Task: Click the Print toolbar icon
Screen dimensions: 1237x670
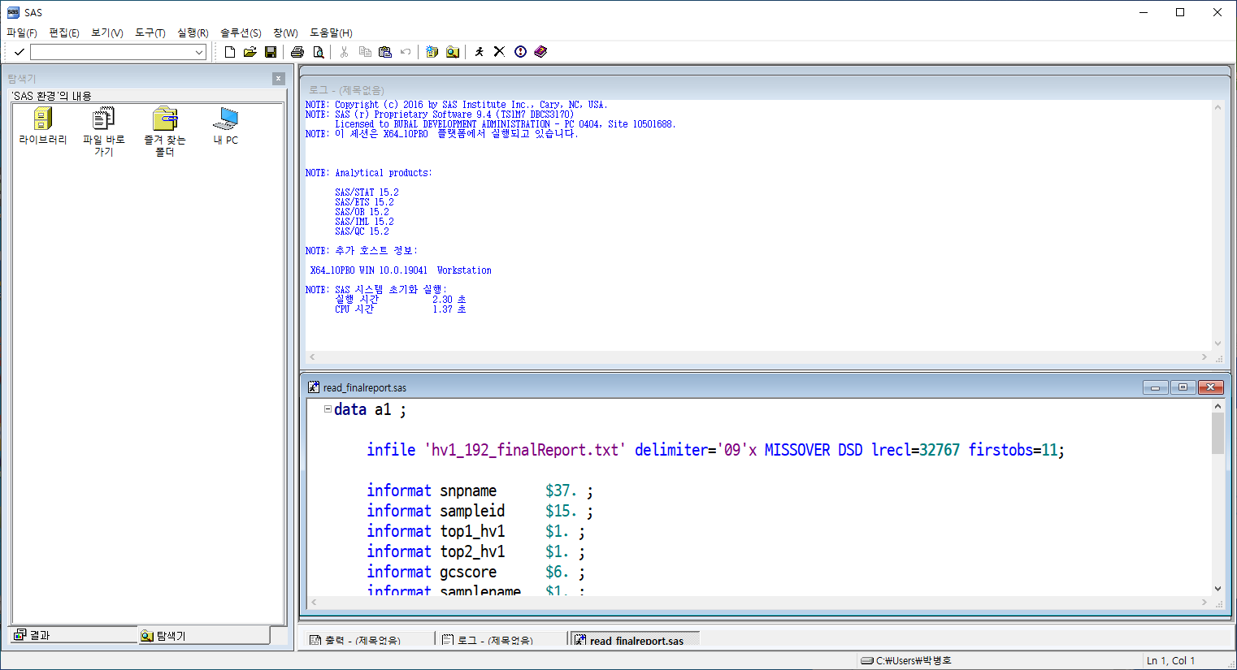Action: (297, 52)
